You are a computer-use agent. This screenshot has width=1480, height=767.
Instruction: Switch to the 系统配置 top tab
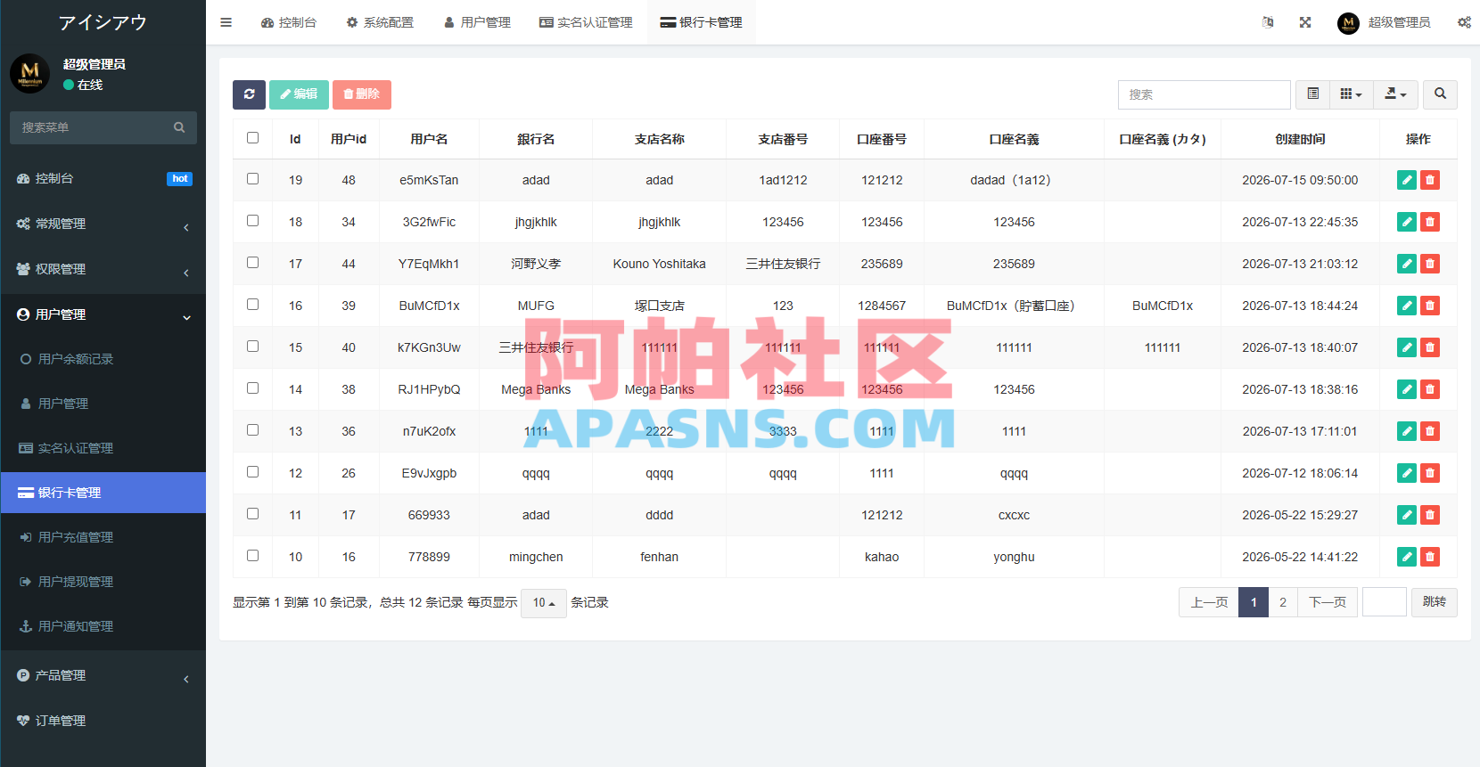pyautogui.click(x=380, y=22)
